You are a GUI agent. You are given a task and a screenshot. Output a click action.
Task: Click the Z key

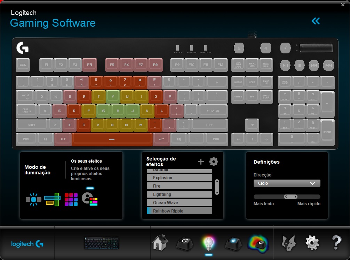[55, 125]
